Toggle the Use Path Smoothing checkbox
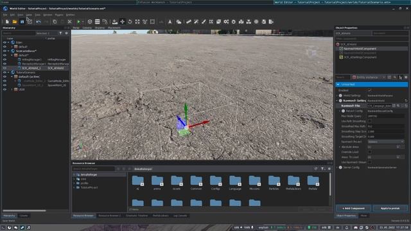This screenshot has width=411, height=231. 370,121
